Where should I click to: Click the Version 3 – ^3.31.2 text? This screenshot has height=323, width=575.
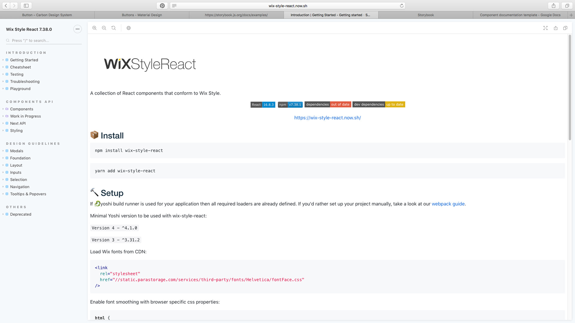[116, 240]
